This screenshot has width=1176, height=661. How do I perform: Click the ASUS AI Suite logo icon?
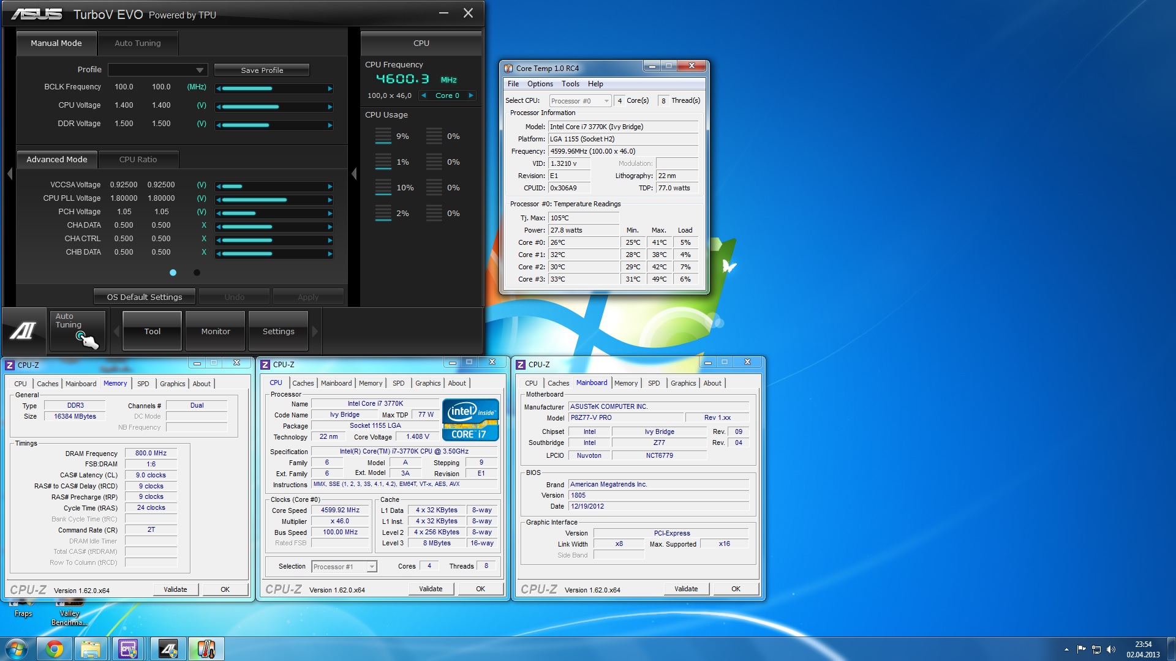[x=23, y=331]
